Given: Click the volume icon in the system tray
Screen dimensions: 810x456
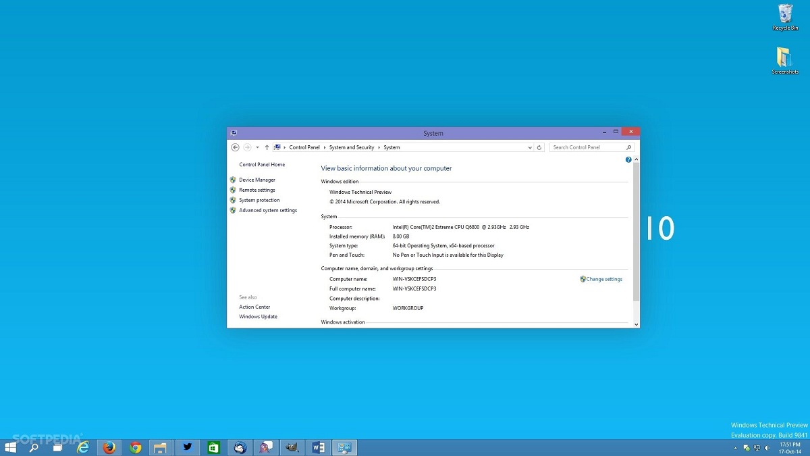Looking at the screenshot, I should click(x=767, y=448).
